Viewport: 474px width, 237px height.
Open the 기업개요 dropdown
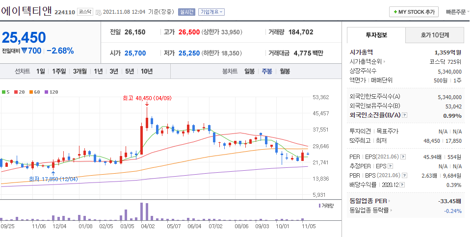point(211,12)
